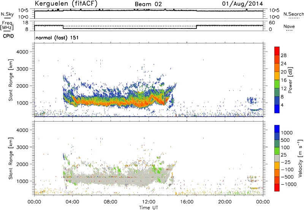This screenshot has width=304, height=210.
Task: Click 'Slant Range [km]' label of Velocity panel
Action: coord(11,158)
